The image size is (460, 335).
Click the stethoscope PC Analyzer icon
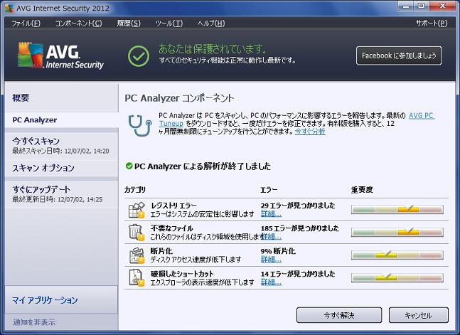pos(140,126)
